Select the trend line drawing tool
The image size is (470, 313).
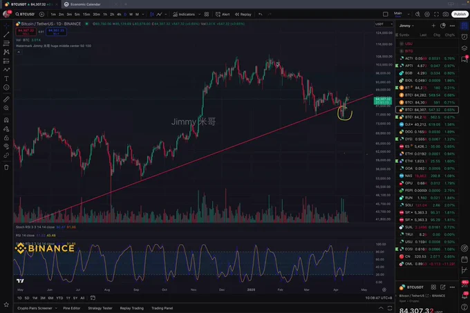(6, 35)
